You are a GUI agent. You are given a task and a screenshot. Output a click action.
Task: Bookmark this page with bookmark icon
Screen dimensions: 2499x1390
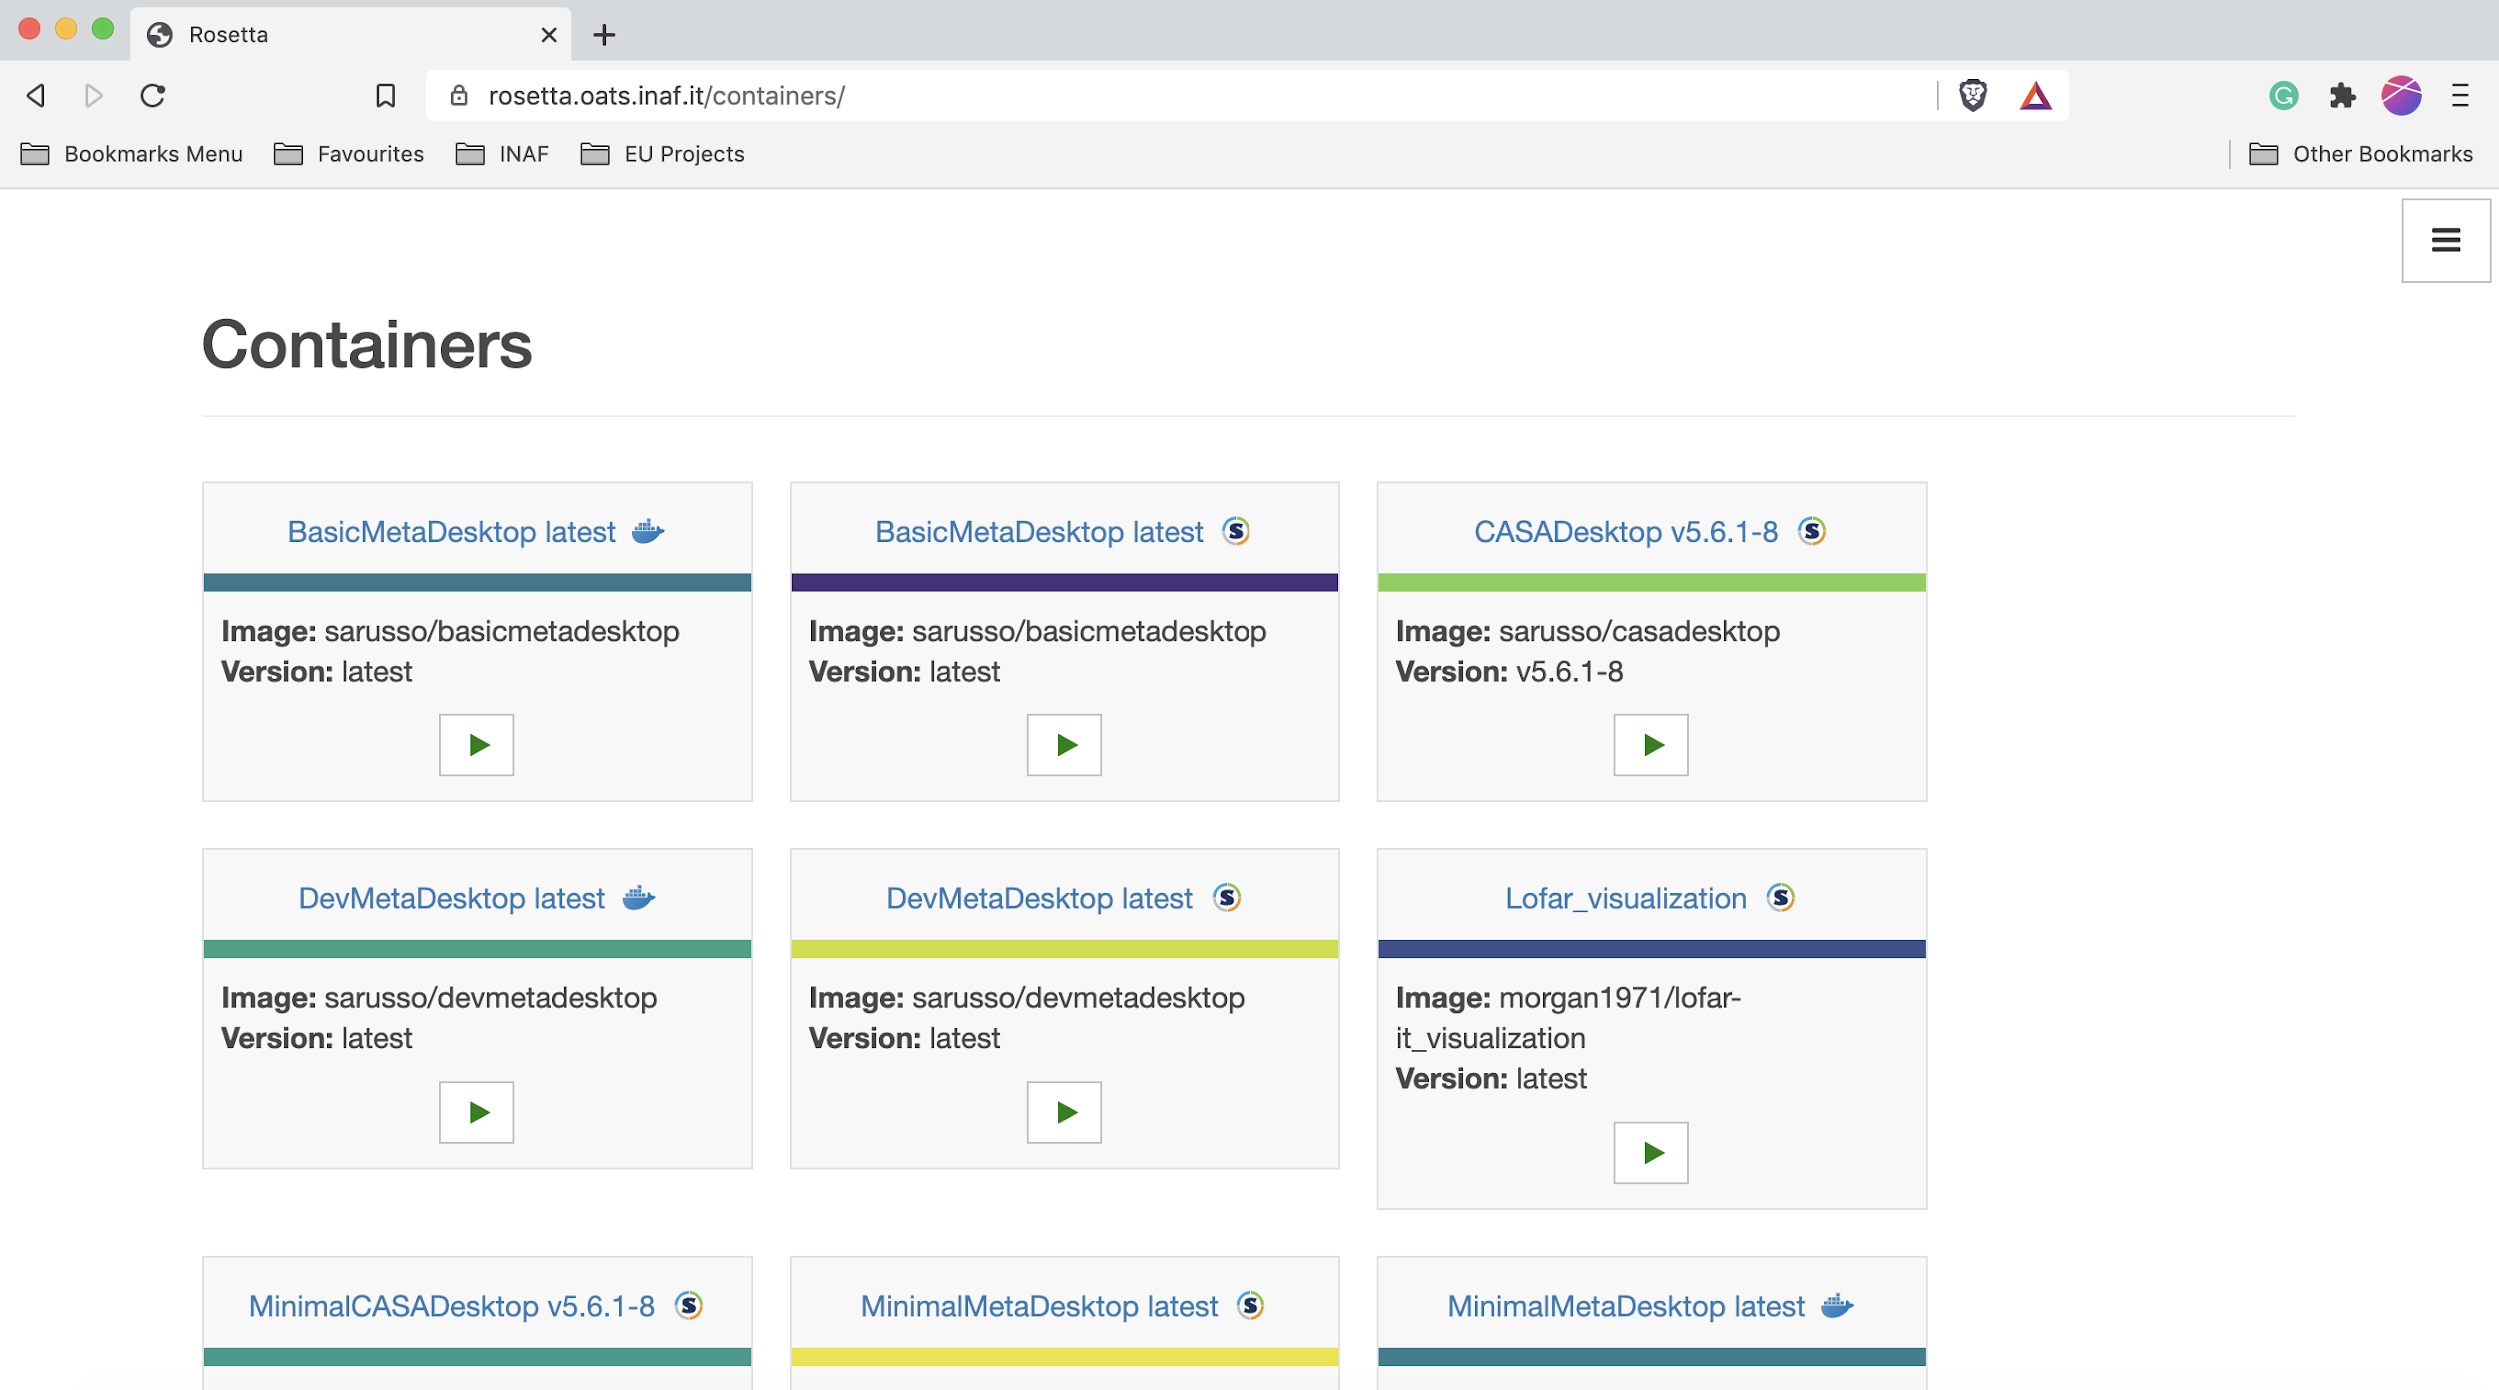point(385,96)
